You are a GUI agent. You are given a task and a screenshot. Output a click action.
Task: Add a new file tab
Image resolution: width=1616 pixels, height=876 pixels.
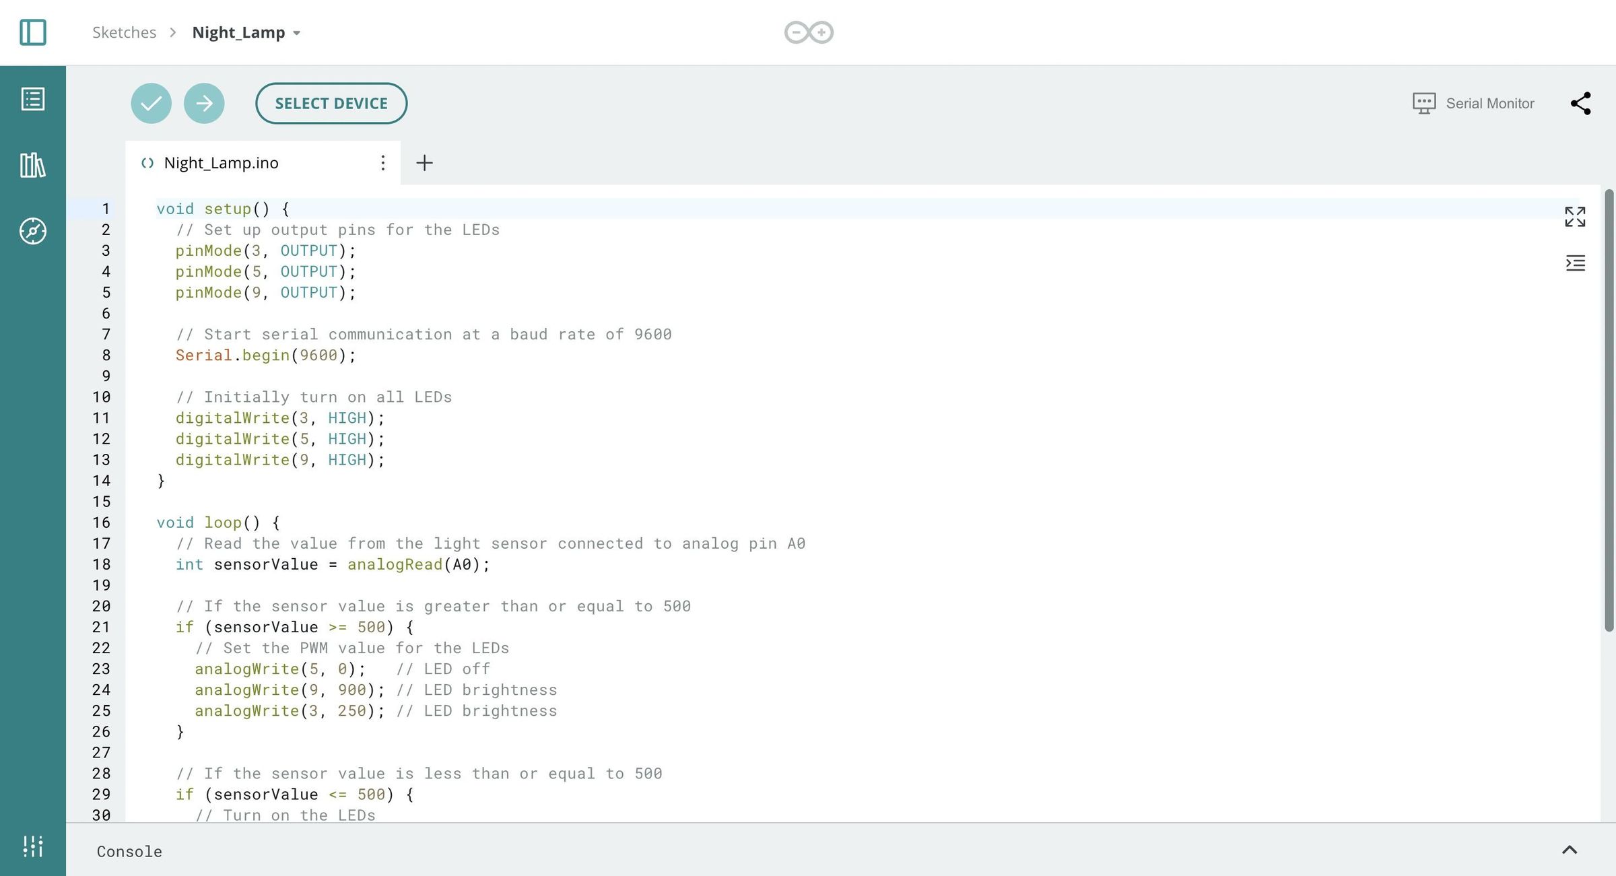[x=424, y=162]
